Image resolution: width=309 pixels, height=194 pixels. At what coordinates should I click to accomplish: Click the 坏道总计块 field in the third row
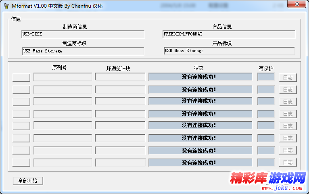click(x=120, y=101)
